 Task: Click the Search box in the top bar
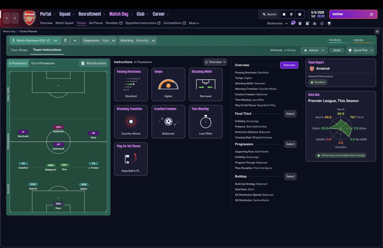(269, 14)
